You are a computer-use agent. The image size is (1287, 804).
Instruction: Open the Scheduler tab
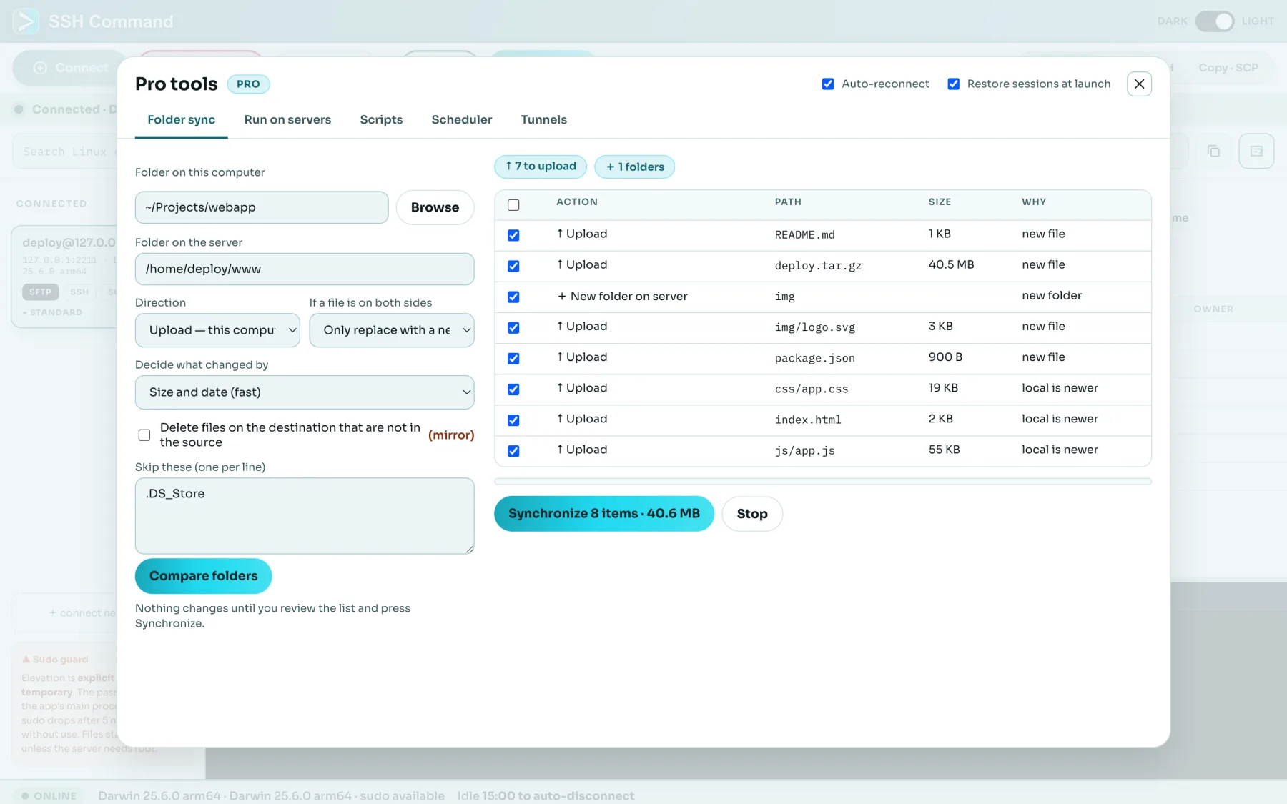(x=462, y=120)
